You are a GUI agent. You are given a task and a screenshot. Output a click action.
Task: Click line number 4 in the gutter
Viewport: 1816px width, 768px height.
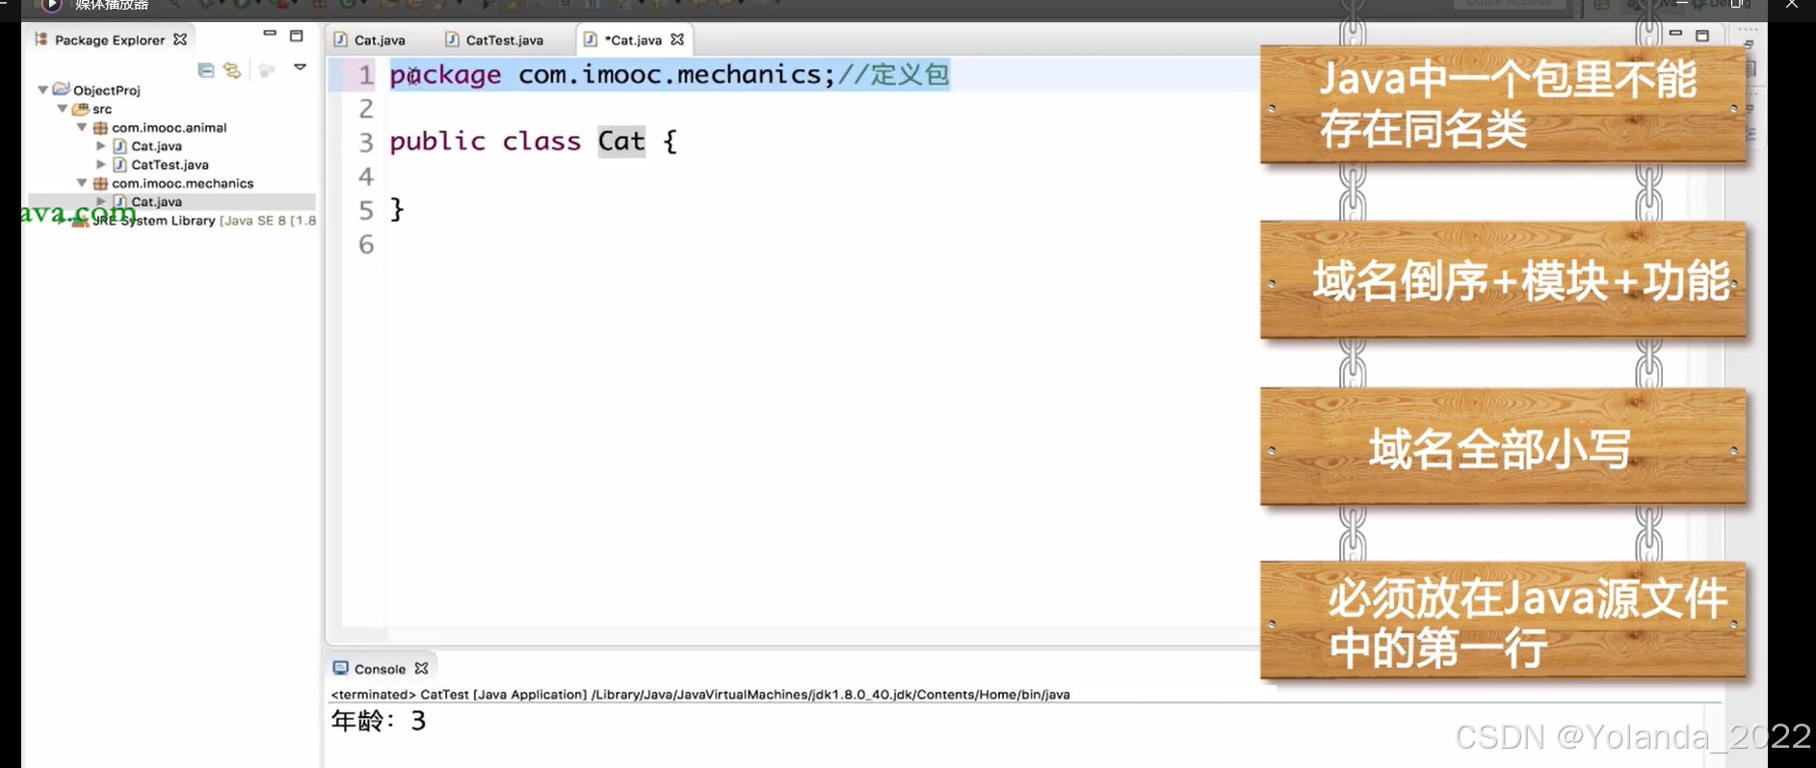(365, 176)
